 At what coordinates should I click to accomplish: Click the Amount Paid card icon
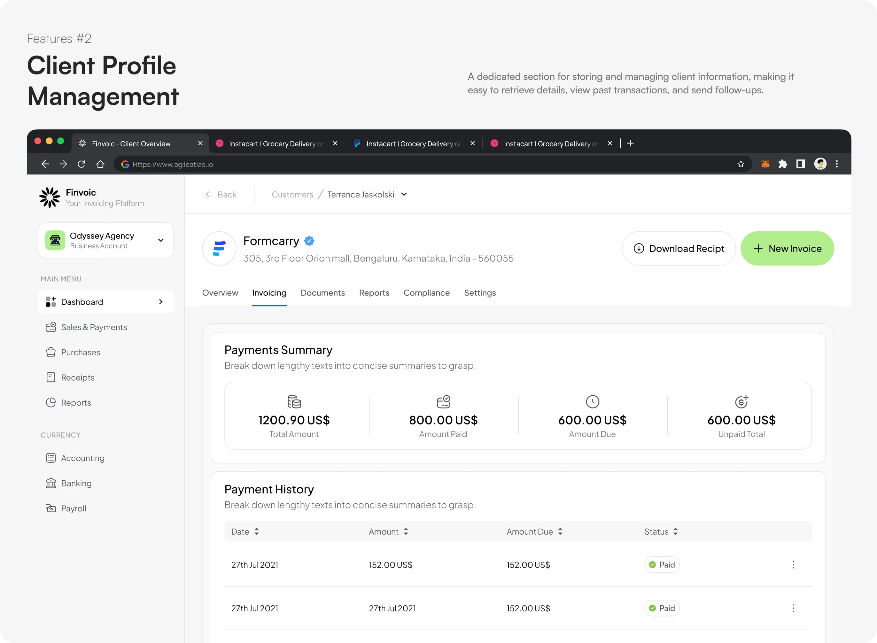tap(443, 401)
